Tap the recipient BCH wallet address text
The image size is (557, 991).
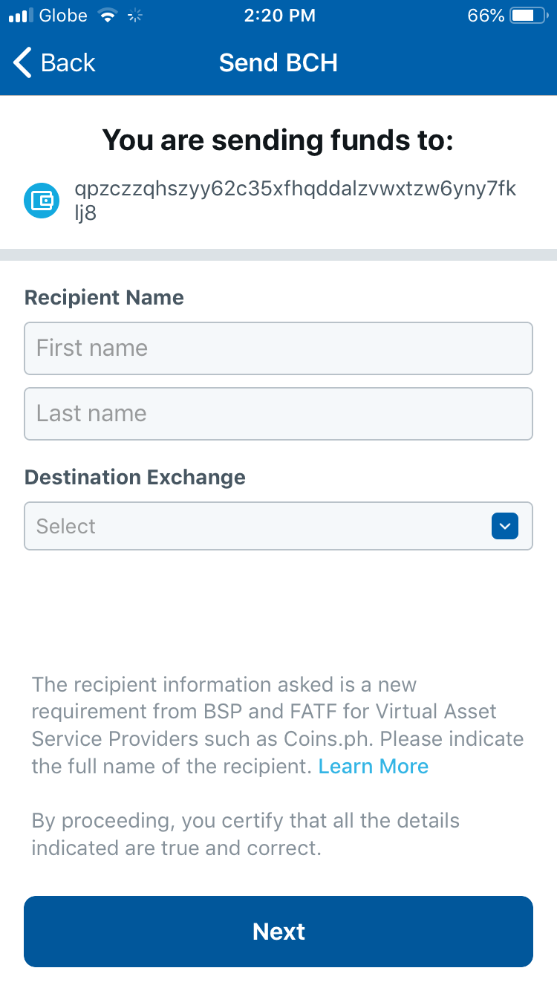(x=295, y=201)
